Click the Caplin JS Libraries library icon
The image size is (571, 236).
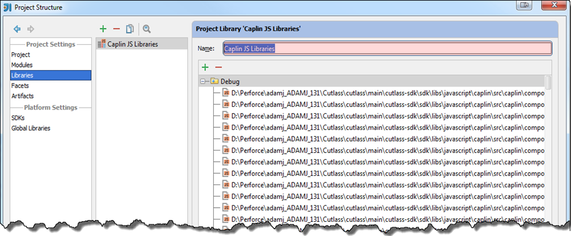(102, 44)
